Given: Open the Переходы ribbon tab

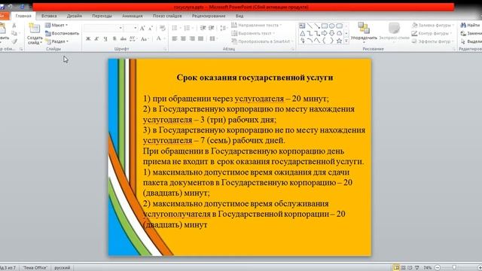Looking at the screenshot, I should coord(102,16).
